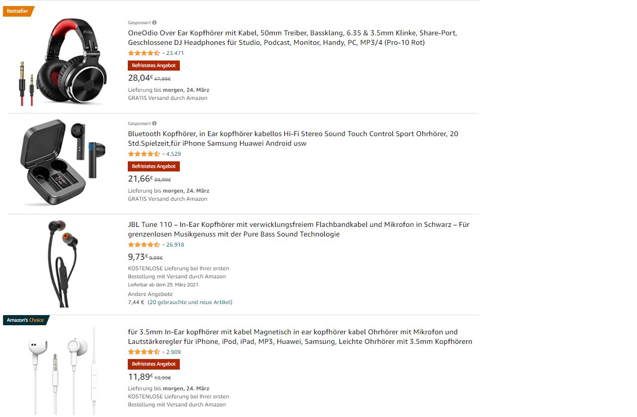Click the info icon beside OneOdio's Gesponsert label
Image resolution: width=637 pixels, height=417 pixels.
click(155, 22)
